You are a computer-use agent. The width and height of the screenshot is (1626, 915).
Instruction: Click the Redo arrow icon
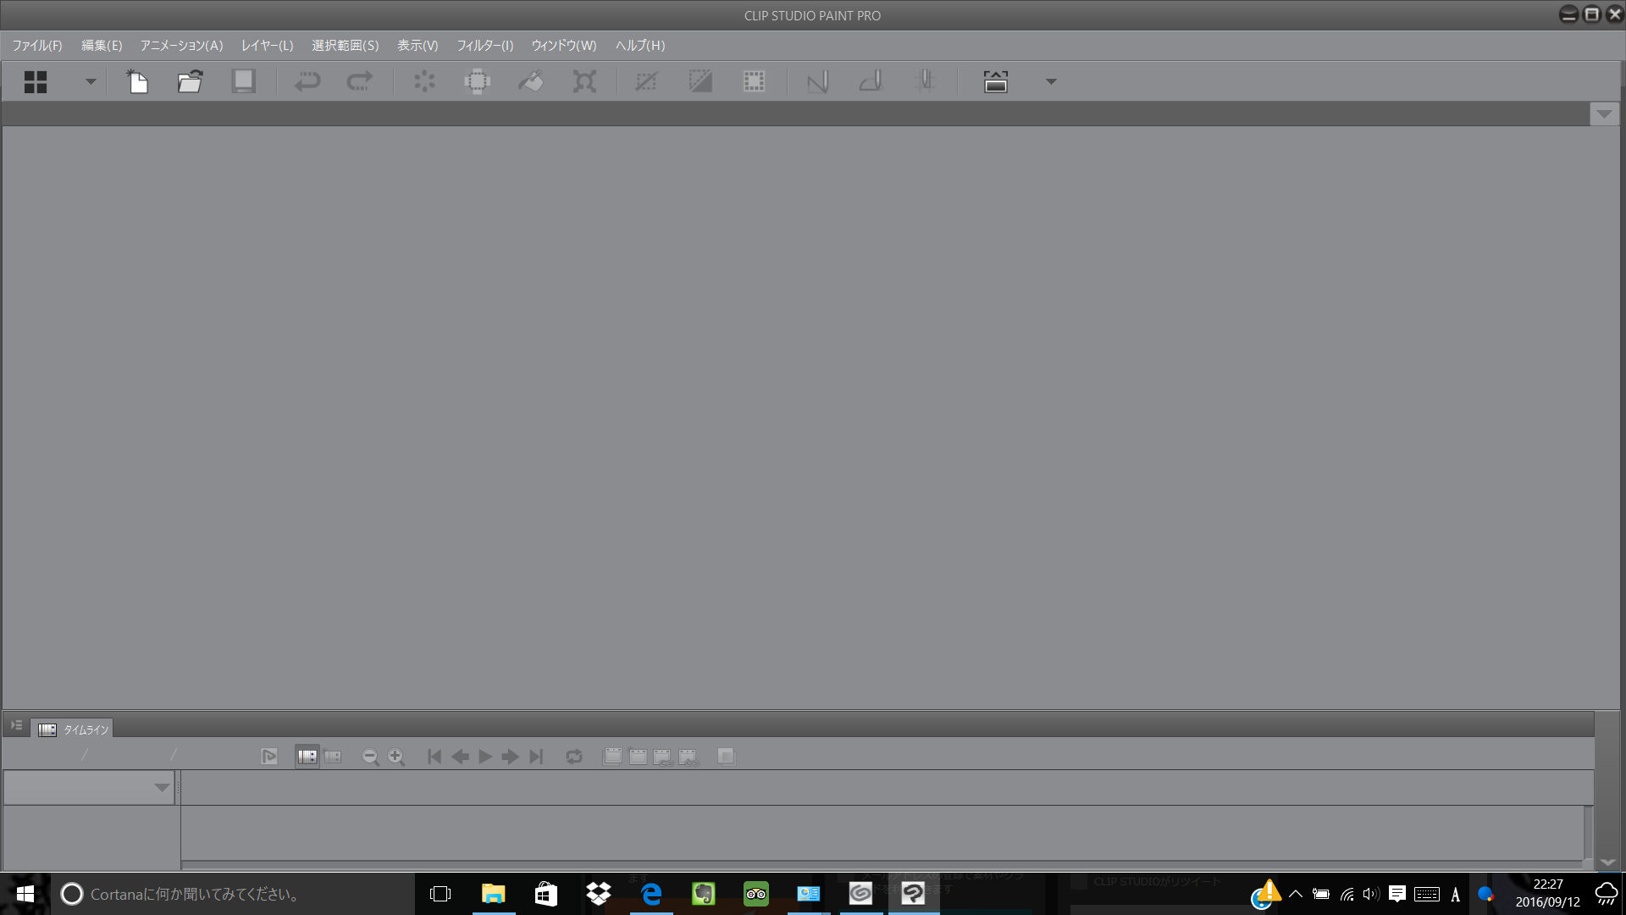pos(360,81)
